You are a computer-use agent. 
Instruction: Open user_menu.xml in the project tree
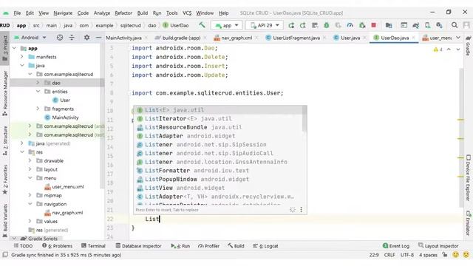coord(64,187)
